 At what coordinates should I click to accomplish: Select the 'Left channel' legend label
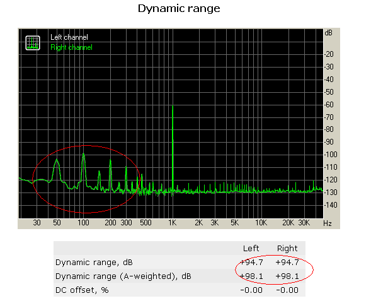(69, 37)
